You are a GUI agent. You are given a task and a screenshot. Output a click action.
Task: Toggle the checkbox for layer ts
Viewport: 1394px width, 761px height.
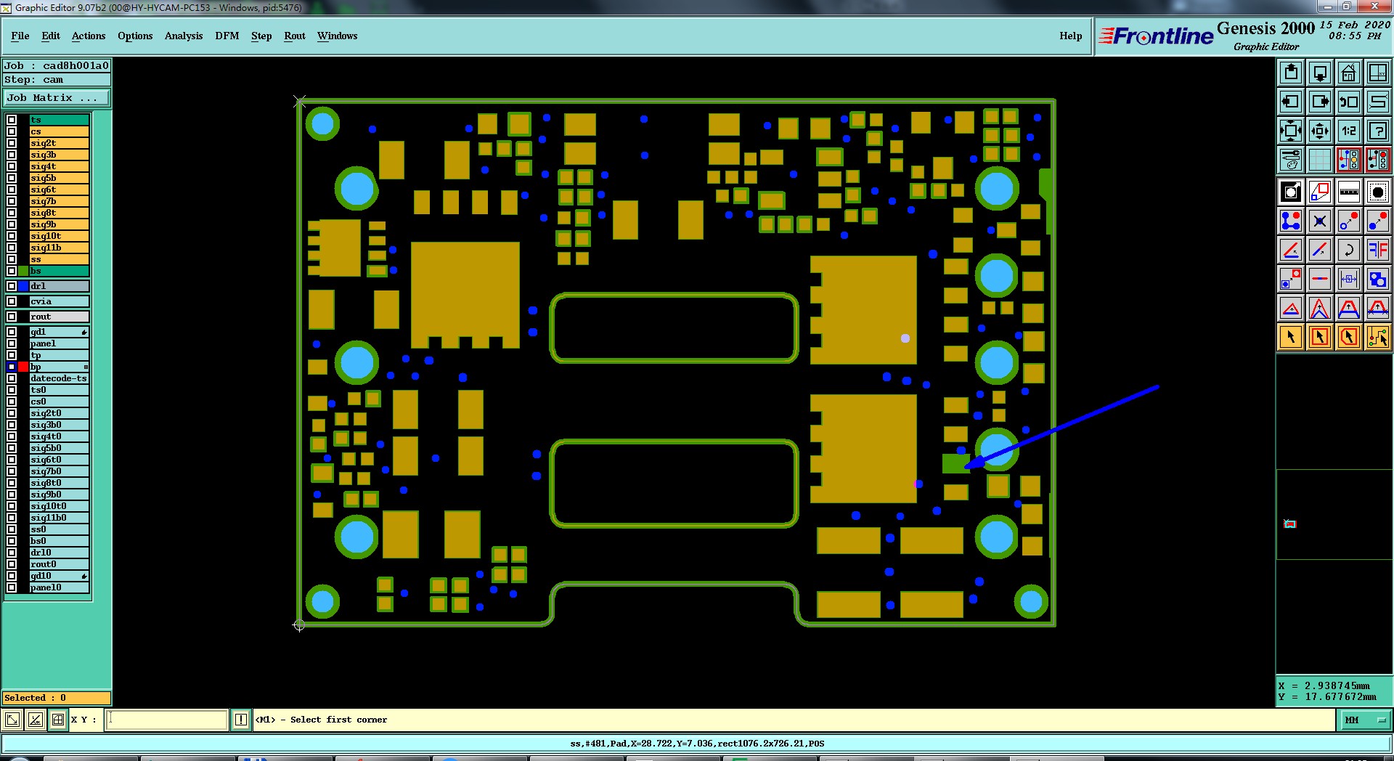coord(12,120)
